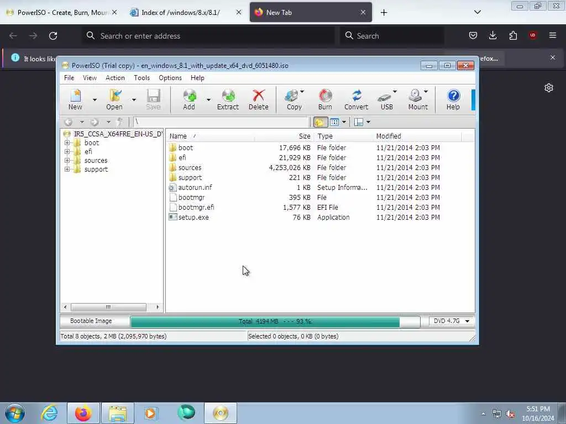The height and width of the screenshot is (424, 566).
Task: Open the File menu
Action: pos(69,78)
